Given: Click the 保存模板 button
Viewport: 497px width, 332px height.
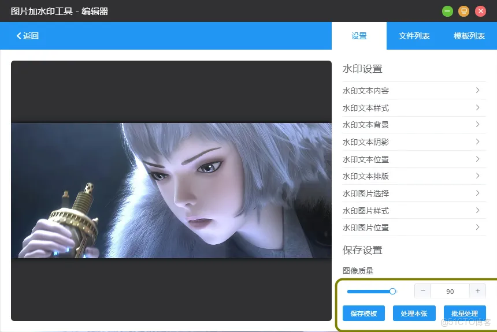Looking at the screenshot, I should pos(364,314).
